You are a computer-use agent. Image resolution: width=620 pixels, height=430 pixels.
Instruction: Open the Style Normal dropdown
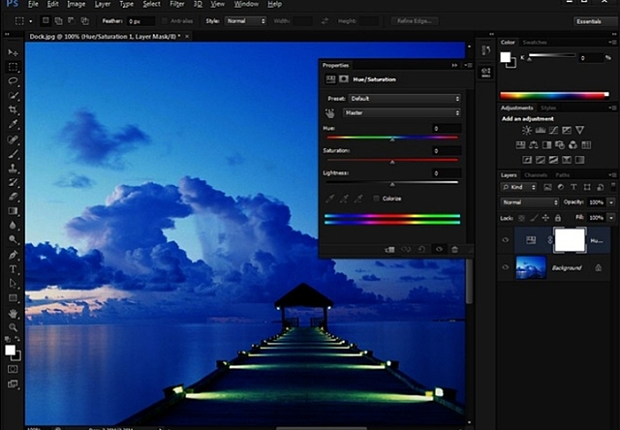tap(245, 21)
